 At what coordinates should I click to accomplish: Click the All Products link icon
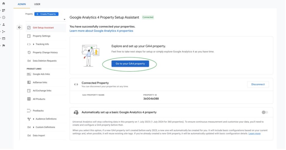tap(29, 99)
